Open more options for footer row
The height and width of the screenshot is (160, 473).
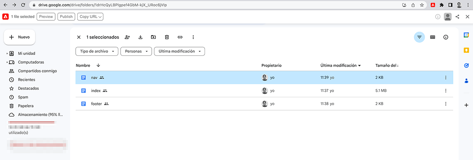tap(446, 104)
